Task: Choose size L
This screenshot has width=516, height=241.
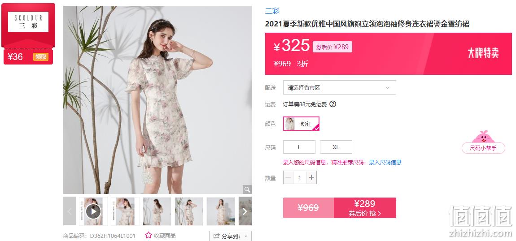Action: (299, 147)
